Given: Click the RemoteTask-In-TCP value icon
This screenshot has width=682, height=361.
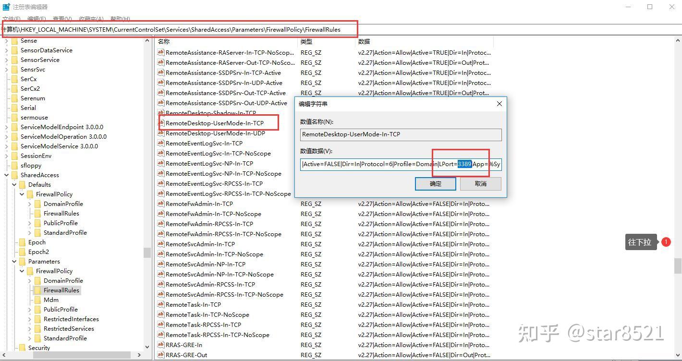Looking at the screenshot, I should (161, 305).
